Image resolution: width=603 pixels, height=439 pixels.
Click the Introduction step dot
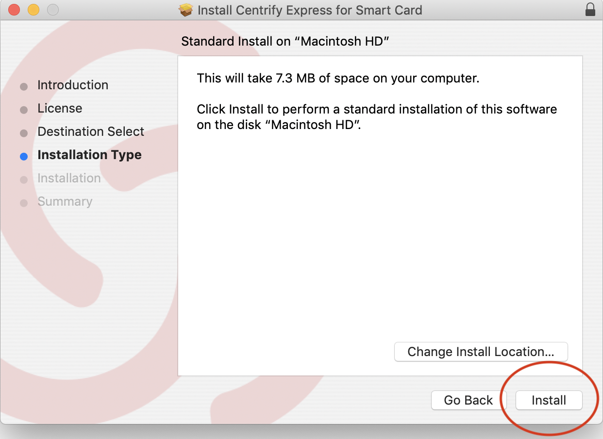(x=24, y=86)
